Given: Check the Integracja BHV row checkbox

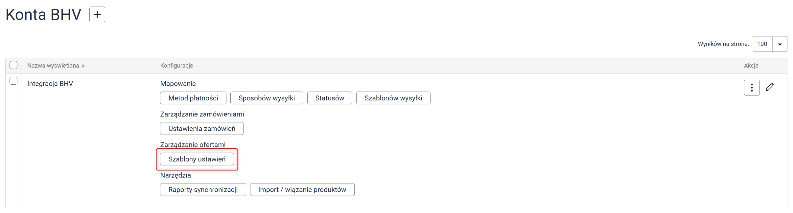Looking at the screenshot, I should pos(13,81).
